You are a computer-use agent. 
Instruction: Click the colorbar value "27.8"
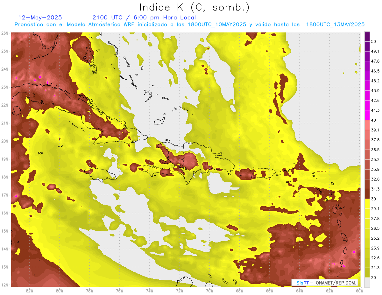coord(375,219)
